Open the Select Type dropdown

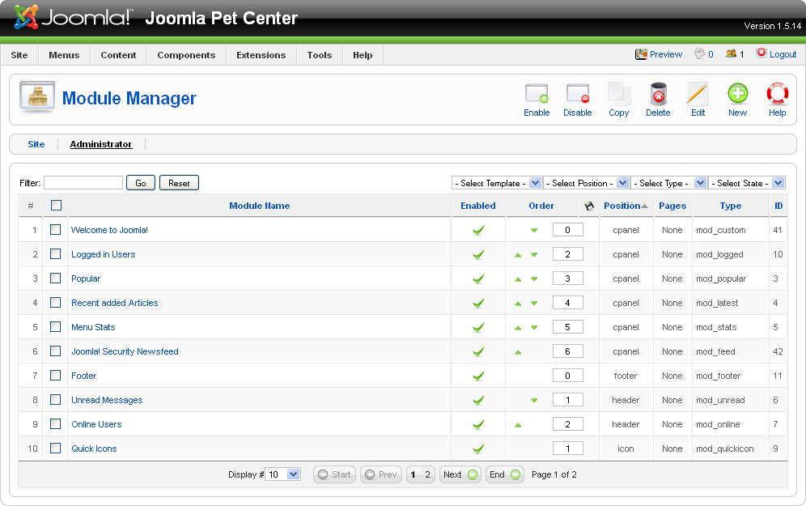coord(668,183)
